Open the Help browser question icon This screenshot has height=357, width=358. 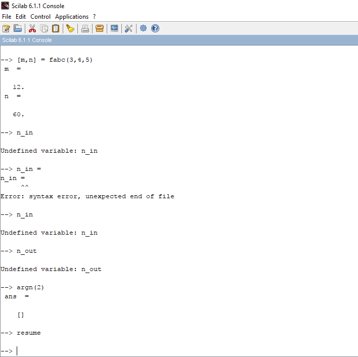click(x=155, y=28)
